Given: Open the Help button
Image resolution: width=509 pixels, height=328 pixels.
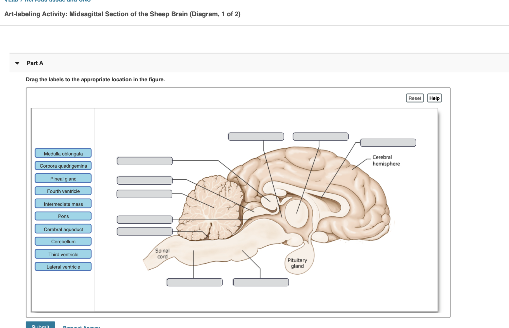Looking at the screenshot, I should pos(434,98).
